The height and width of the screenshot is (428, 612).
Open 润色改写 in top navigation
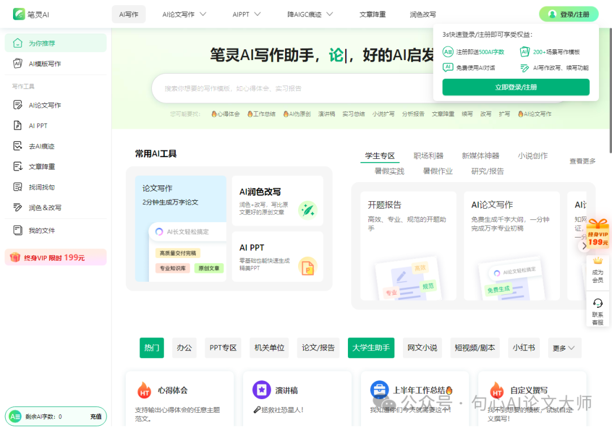tap(423, 14)
